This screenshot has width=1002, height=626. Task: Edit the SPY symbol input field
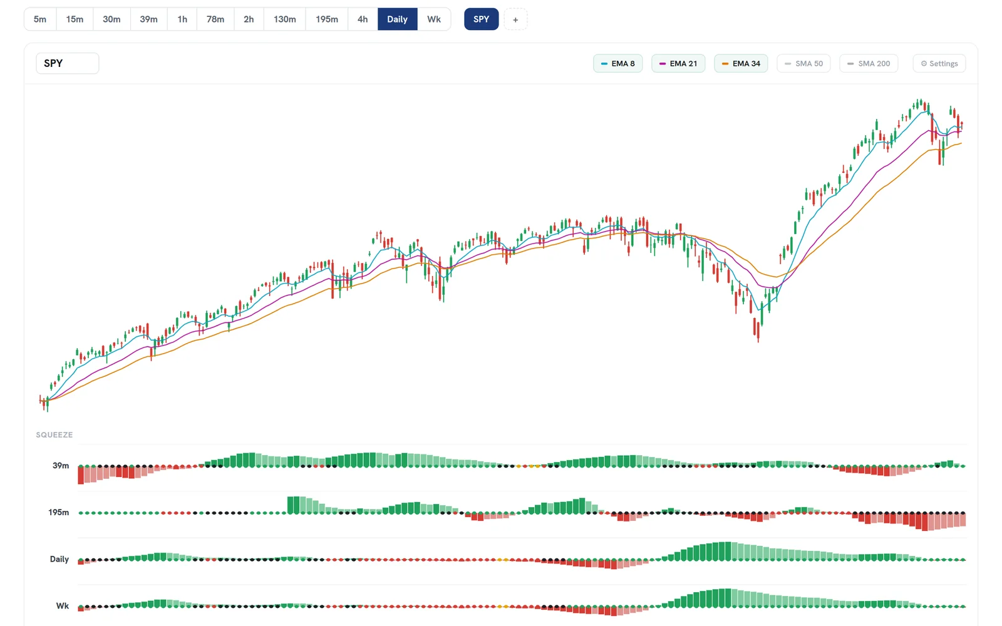point(68,63)
